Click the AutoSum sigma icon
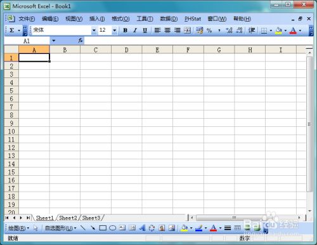Viewport: 317px width, 245px height. [12, 30]
